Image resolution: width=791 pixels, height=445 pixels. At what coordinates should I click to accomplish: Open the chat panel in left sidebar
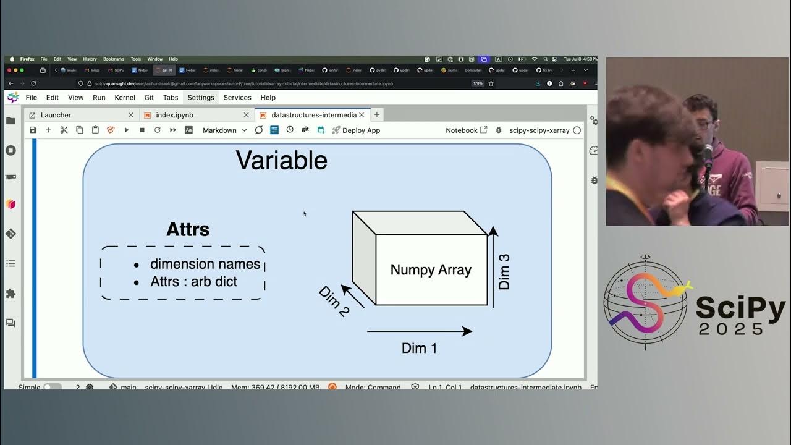11,323
